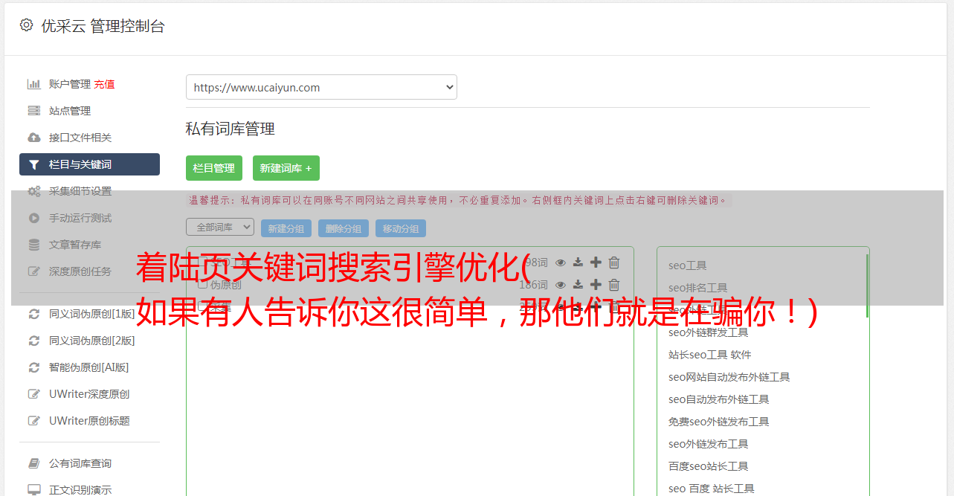Click the edit icon for 深度原创任务
The width and height of the screenshot is (954, 496).
click(34, 271)
